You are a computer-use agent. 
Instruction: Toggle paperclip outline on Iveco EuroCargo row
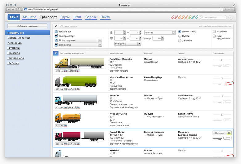(227, 120)
